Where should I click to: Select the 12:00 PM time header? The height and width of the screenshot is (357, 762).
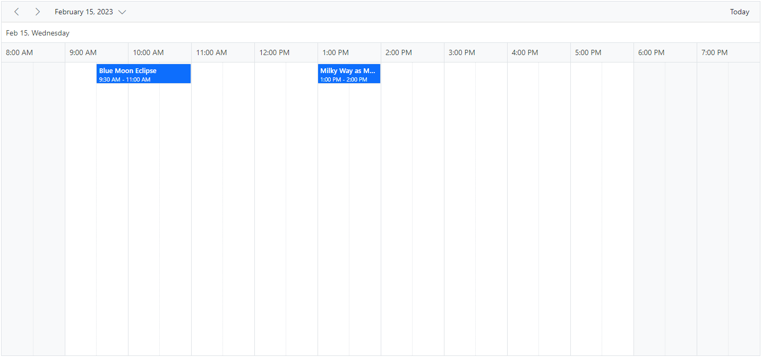click(286, 52)
